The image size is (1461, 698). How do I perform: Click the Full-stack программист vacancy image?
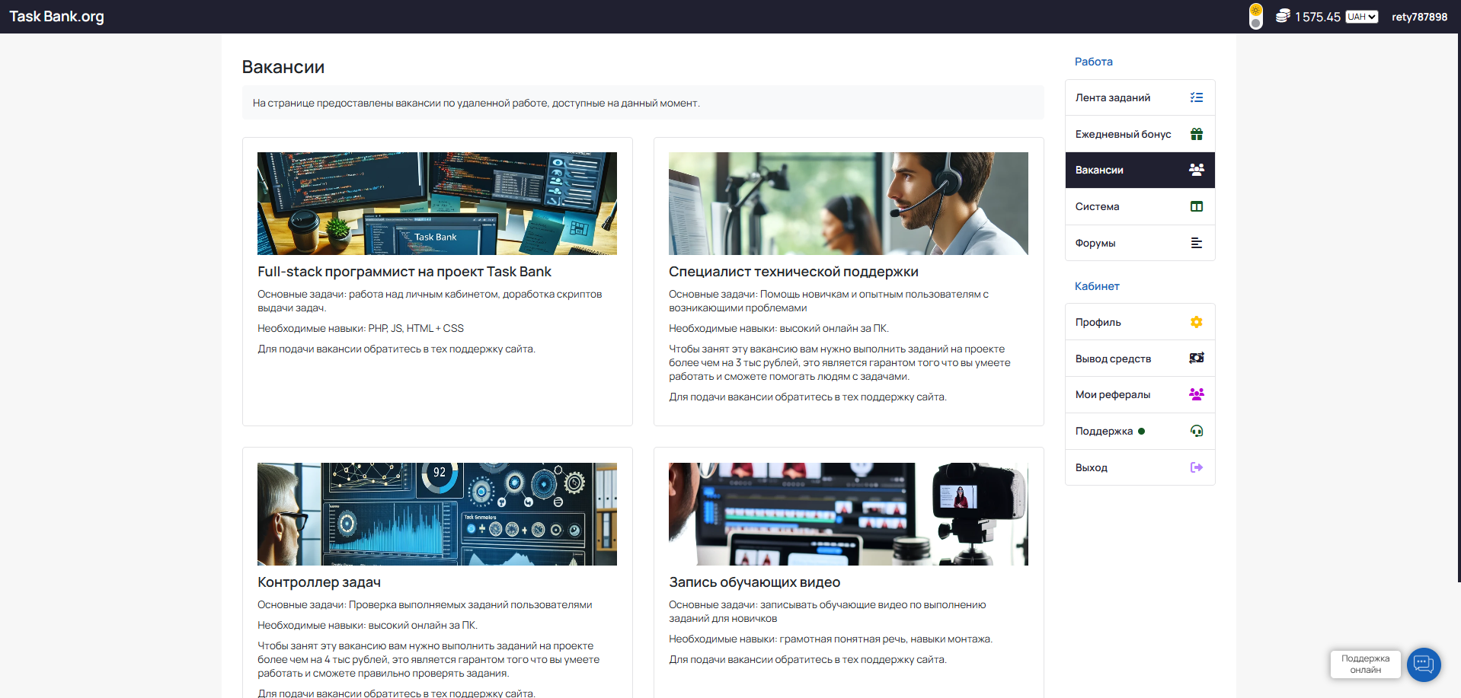click(436, 203)
